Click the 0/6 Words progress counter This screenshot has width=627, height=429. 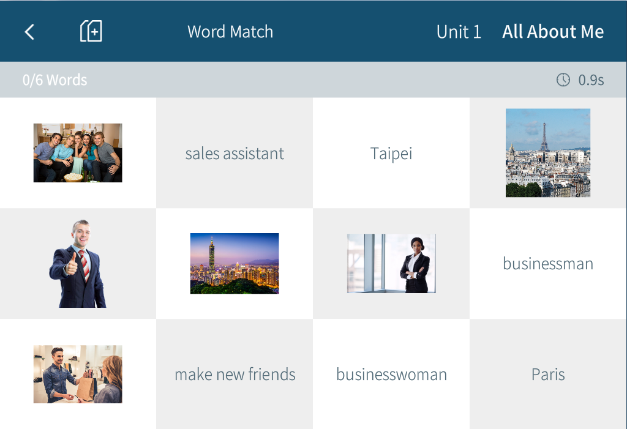pyautogui.click(x=55, y=80)
